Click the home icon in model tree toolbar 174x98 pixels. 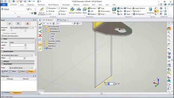54,23
